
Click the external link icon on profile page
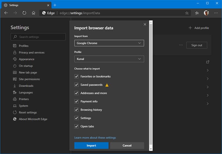(x=208, y=62)
